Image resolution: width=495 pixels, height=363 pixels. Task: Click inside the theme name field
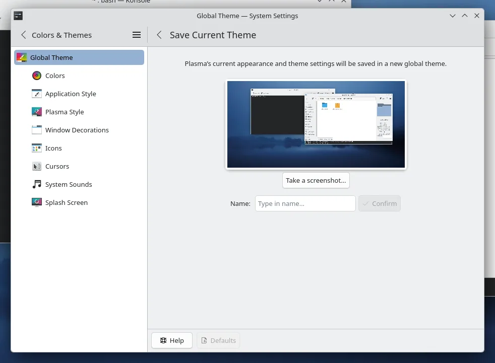[305, 203]
